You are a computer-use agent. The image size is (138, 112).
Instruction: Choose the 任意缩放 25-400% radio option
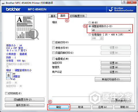(x=90, y=35)
